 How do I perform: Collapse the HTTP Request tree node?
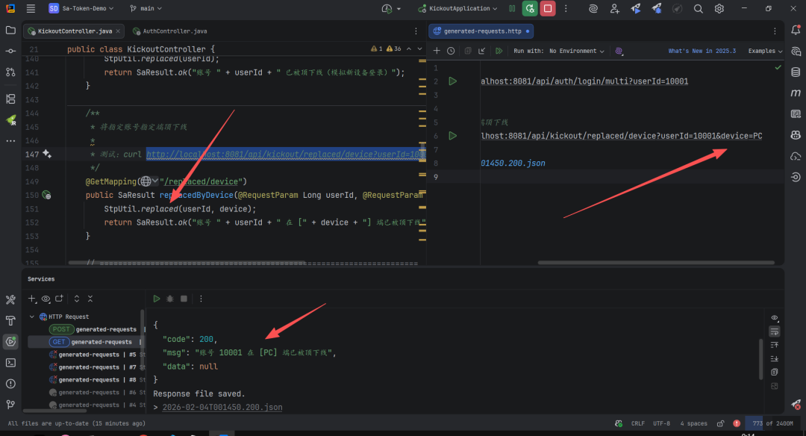point(32,317)
